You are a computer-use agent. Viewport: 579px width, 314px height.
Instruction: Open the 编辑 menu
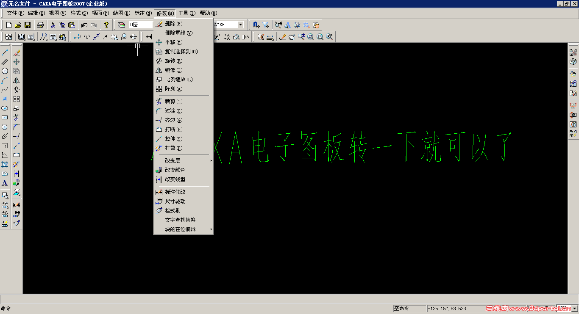36,13
